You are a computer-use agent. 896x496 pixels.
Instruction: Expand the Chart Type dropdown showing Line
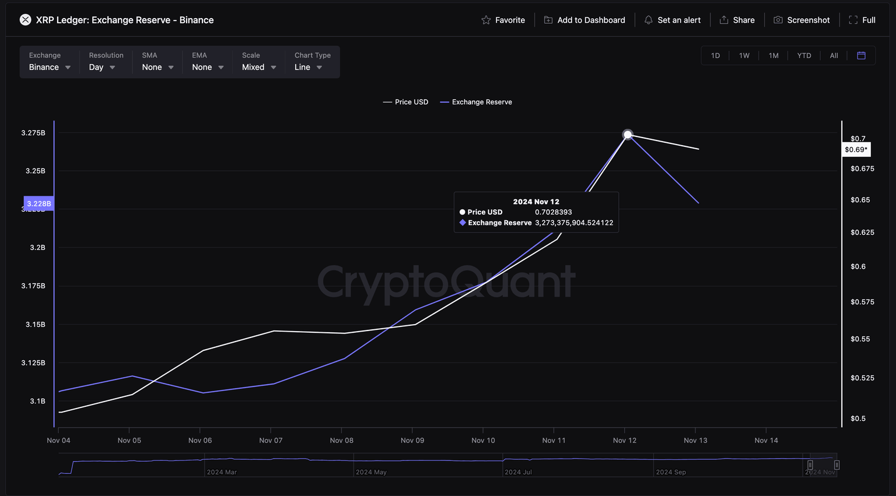click(308, 67)
